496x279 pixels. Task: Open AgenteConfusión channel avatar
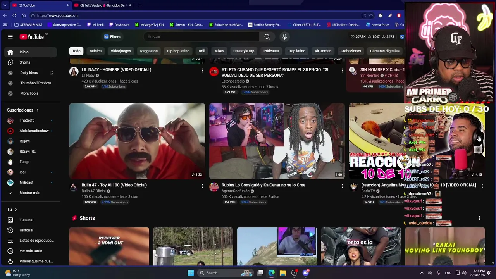(214, 187)
